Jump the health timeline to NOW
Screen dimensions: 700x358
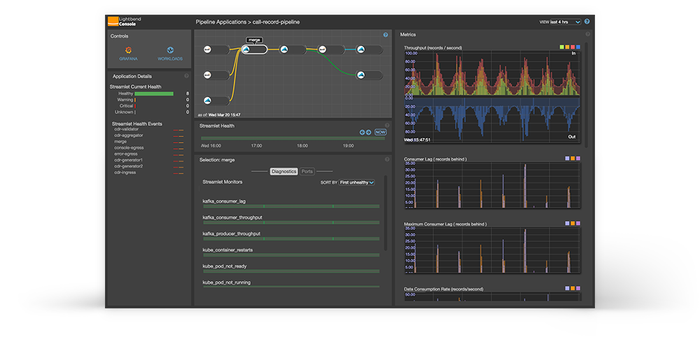380,131
